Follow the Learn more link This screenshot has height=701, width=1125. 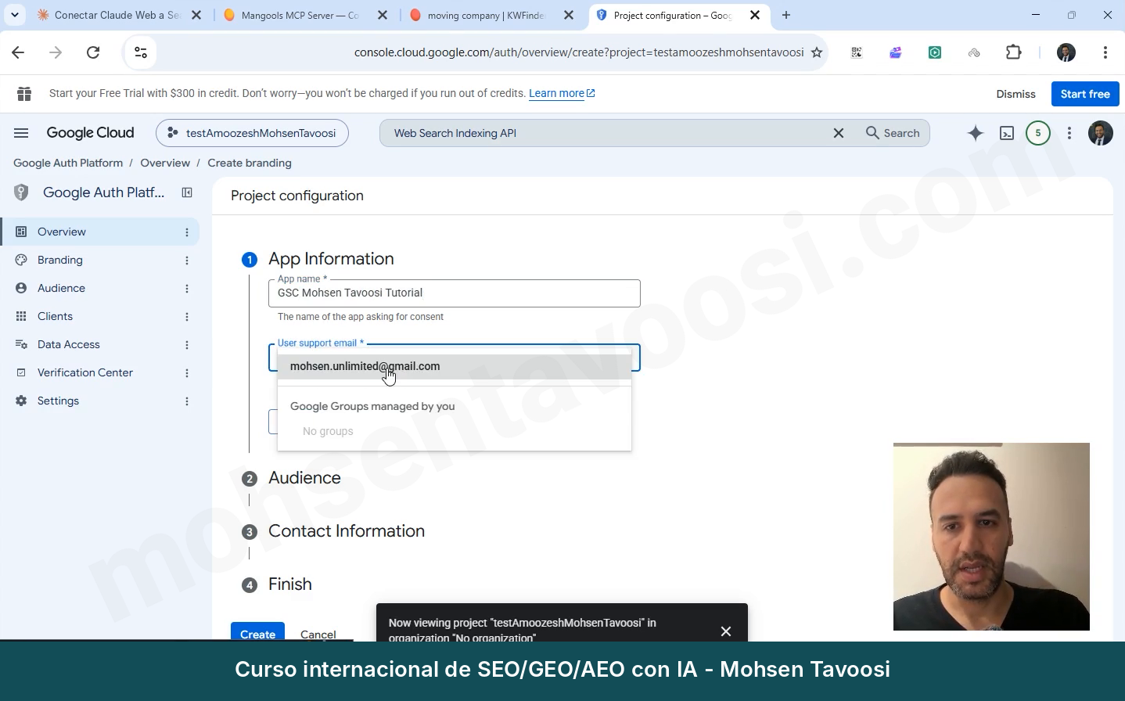(562, 93)
